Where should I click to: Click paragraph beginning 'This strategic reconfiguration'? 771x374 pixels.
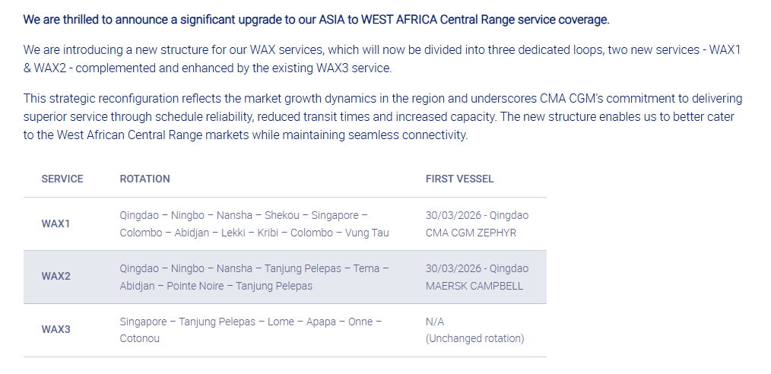coord(382,117)
